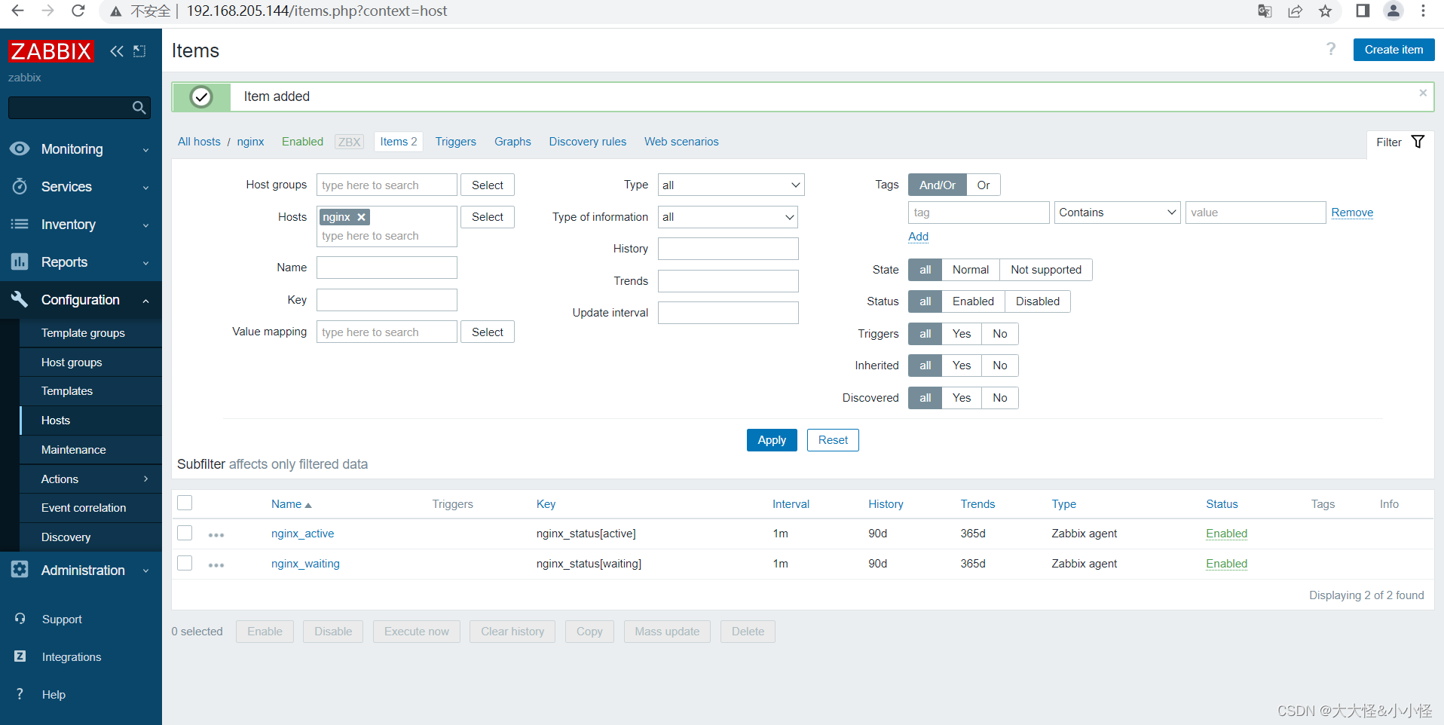
Task: Toggle the Filter funnel tab
Action: [x=1400, y=142]
